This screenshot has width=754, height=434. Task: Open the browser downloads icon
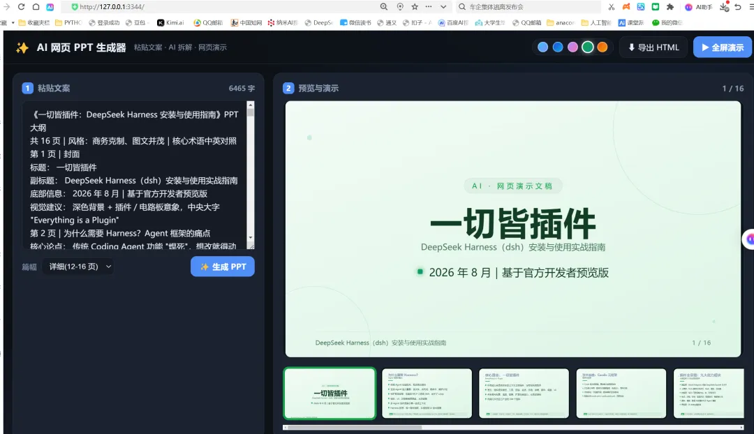coord(724,7)
